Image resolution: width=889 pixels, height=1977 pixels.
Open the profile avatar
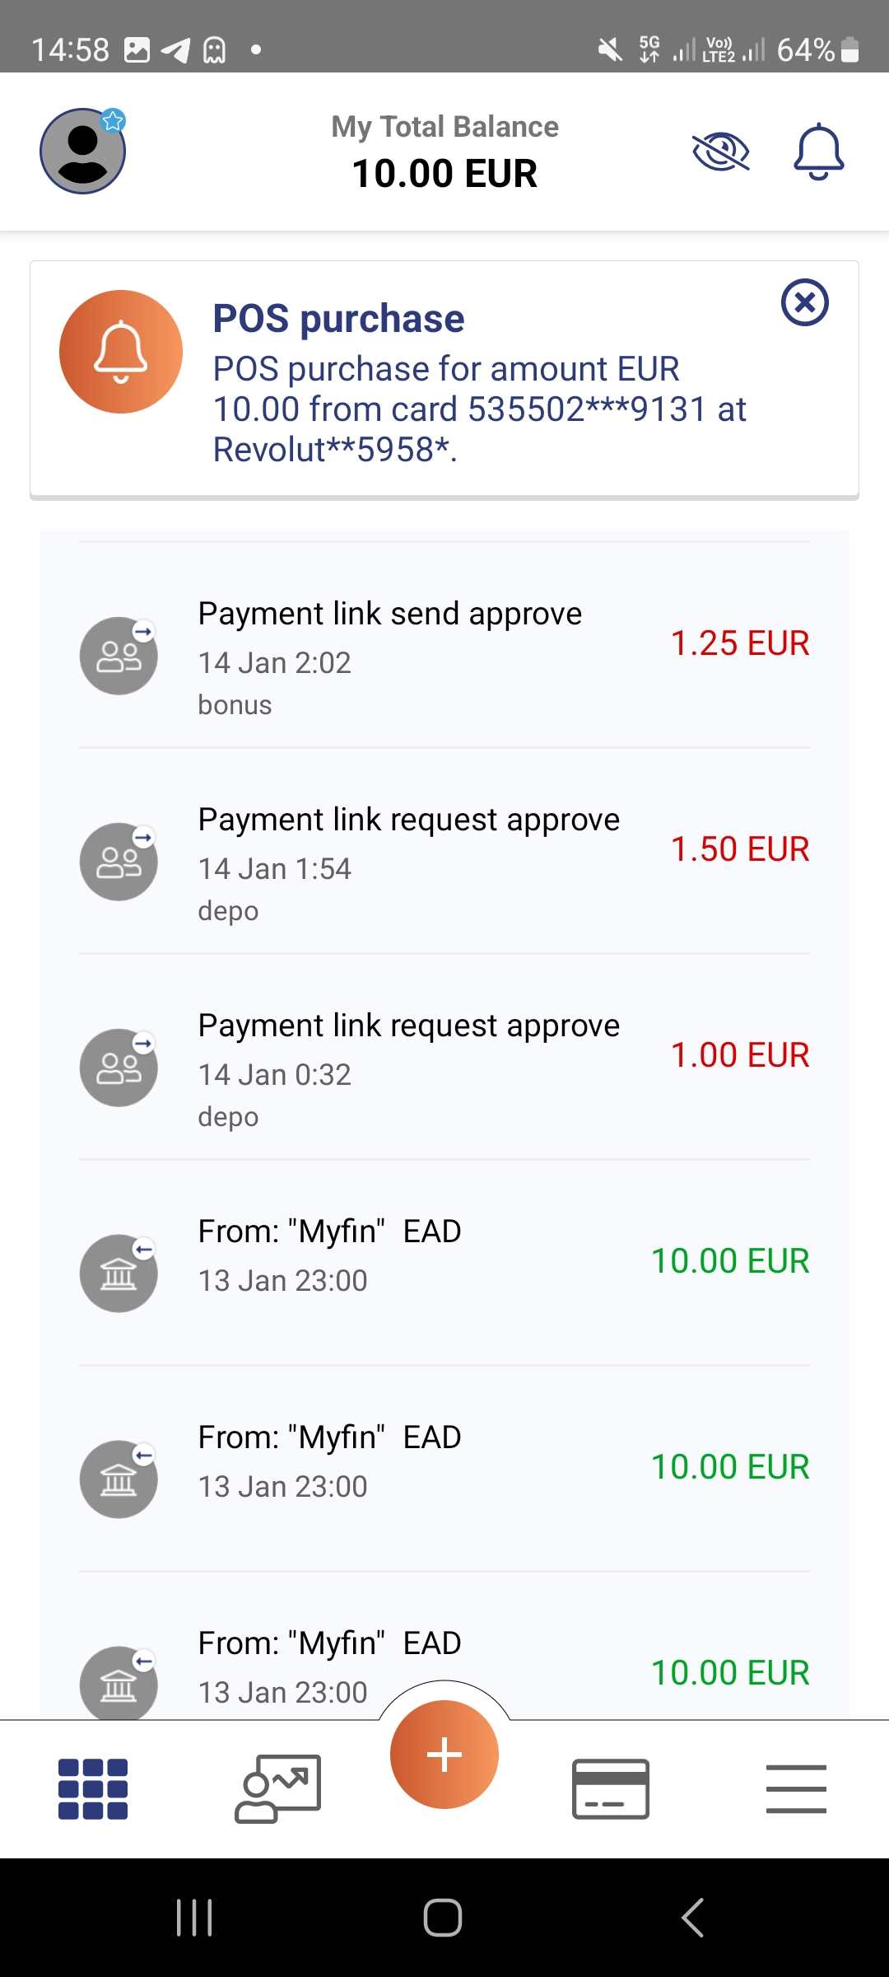click(83, 151)
